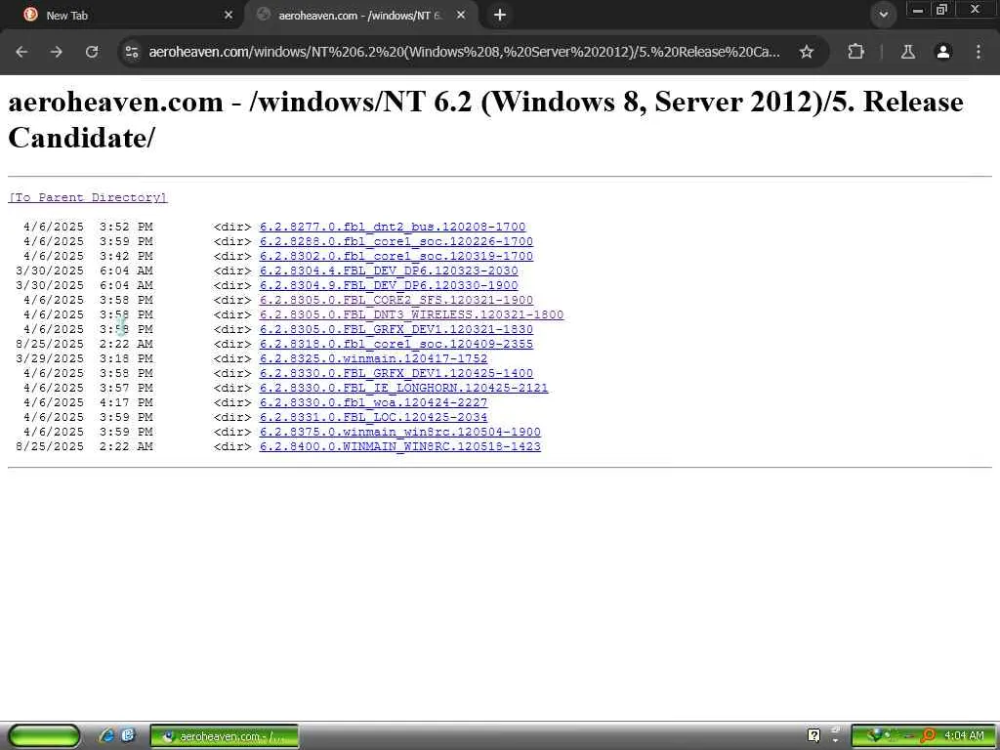Click the 3/29/2025 3:18 PM date entry
The image size is (1000, 750).
click(84, 358)
